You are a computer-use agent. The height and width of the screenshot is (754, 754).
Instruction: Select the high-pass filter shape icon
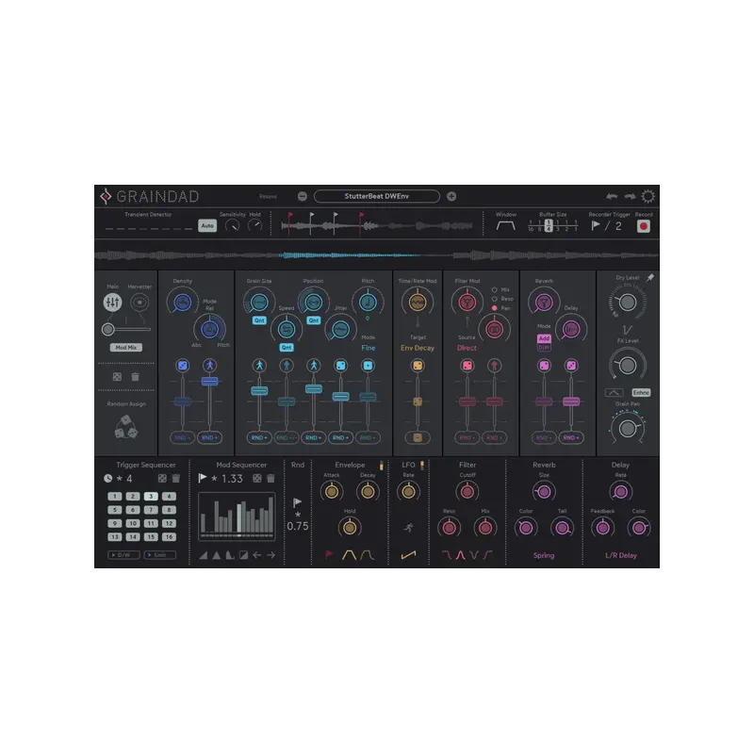[x=487, y=555]
